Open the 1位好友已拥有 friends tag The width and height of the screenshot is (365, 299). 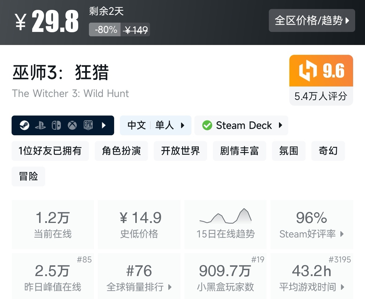(50, 151)
